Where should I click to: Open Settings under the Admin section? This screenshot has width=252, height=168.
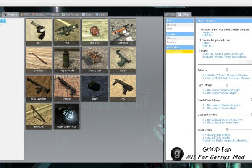coord(180,42)
